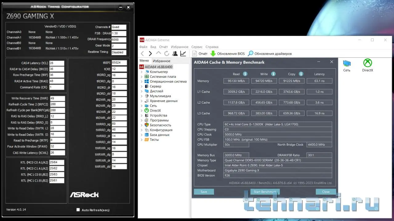The width and height of the screenshot is (394, 221).
Task: Open the Справка menu
Action: 212,47
